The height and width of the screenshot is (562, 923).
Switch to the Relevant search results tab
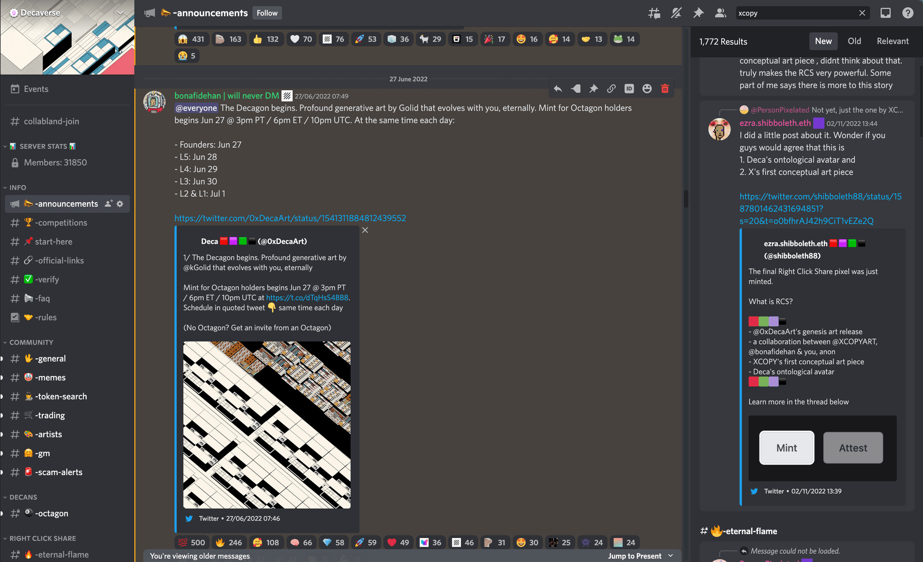892,41
